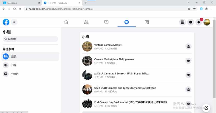Join icon beside Used DSLR Cameras pakistan group
Viewport: 216px width, 113px height.
[188, 89]
